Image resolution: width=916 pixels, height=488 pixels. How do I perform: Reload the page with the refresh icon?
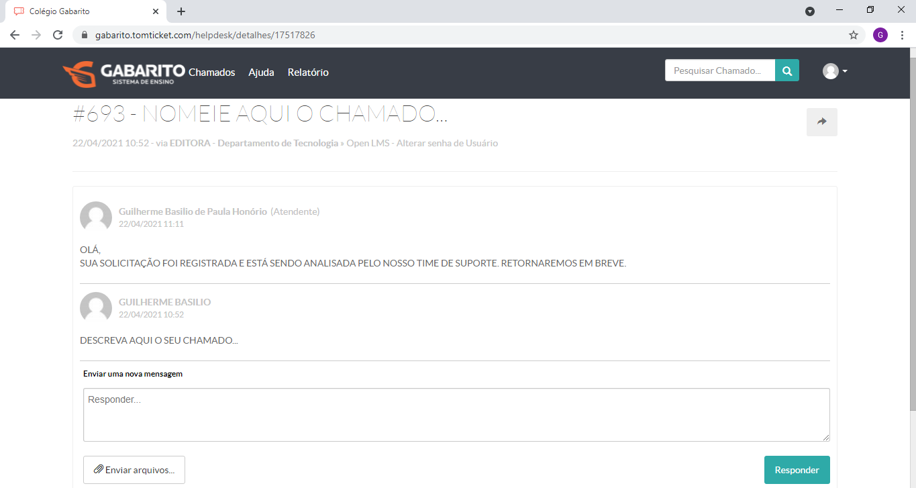[x=58, y=35]
